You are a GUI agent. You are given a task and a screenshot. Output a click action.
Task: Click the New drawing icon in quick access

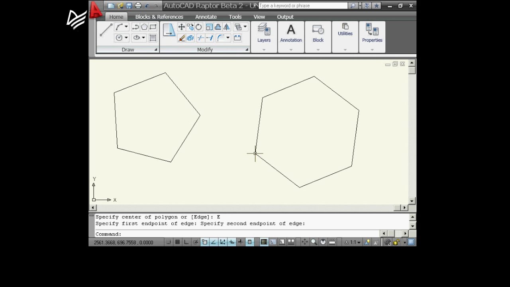point(111,6)
